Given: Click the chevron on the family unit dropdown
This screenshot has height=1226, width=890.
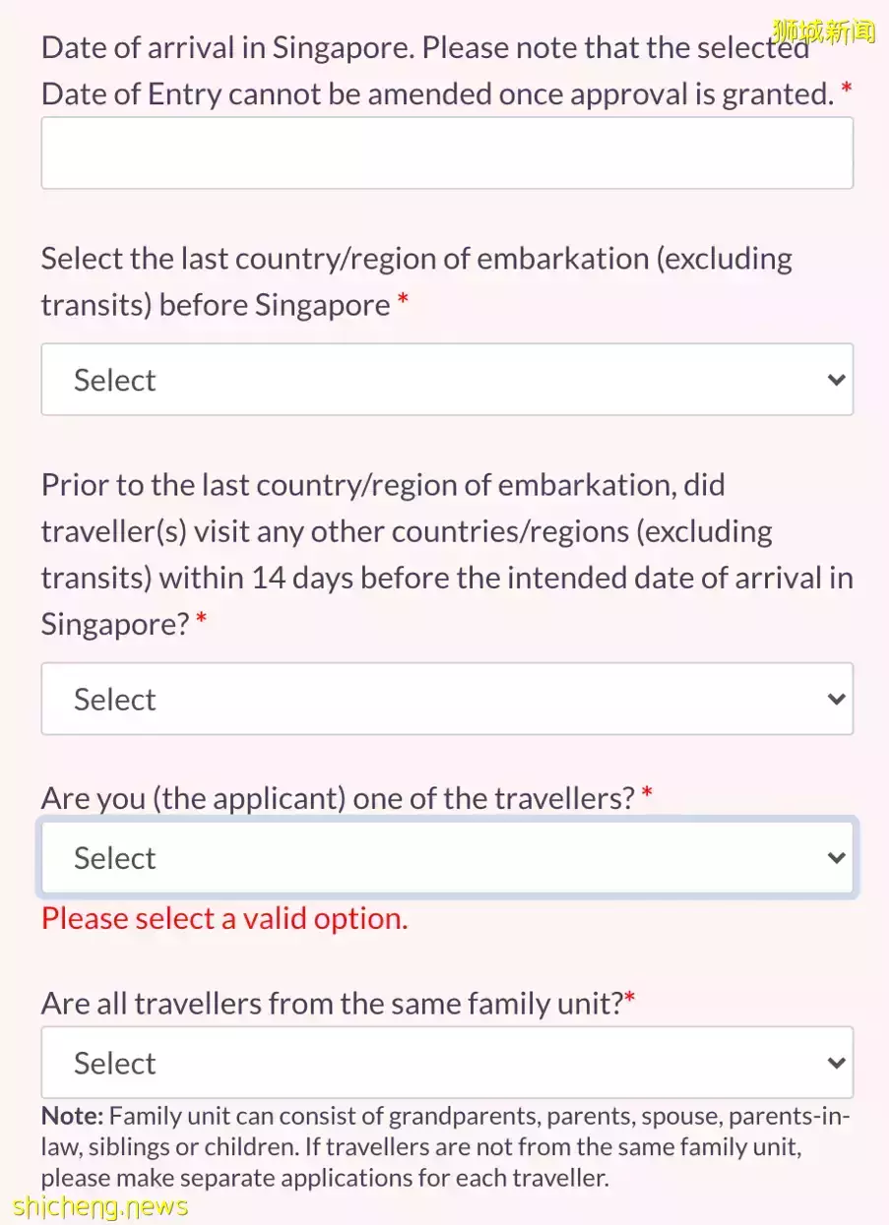Looking at the screenshot, I should [836, 1063].
